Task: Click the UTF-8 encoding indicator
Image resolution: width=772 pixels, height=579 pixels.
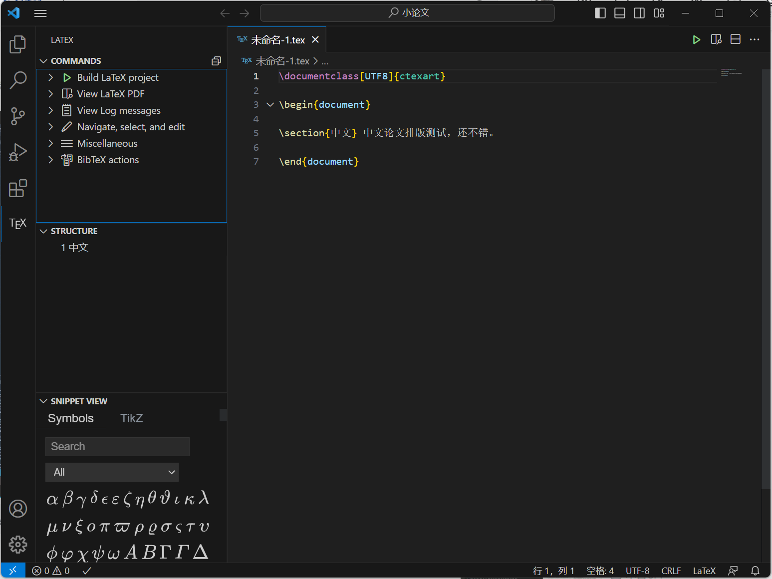Action: [637, 571]
